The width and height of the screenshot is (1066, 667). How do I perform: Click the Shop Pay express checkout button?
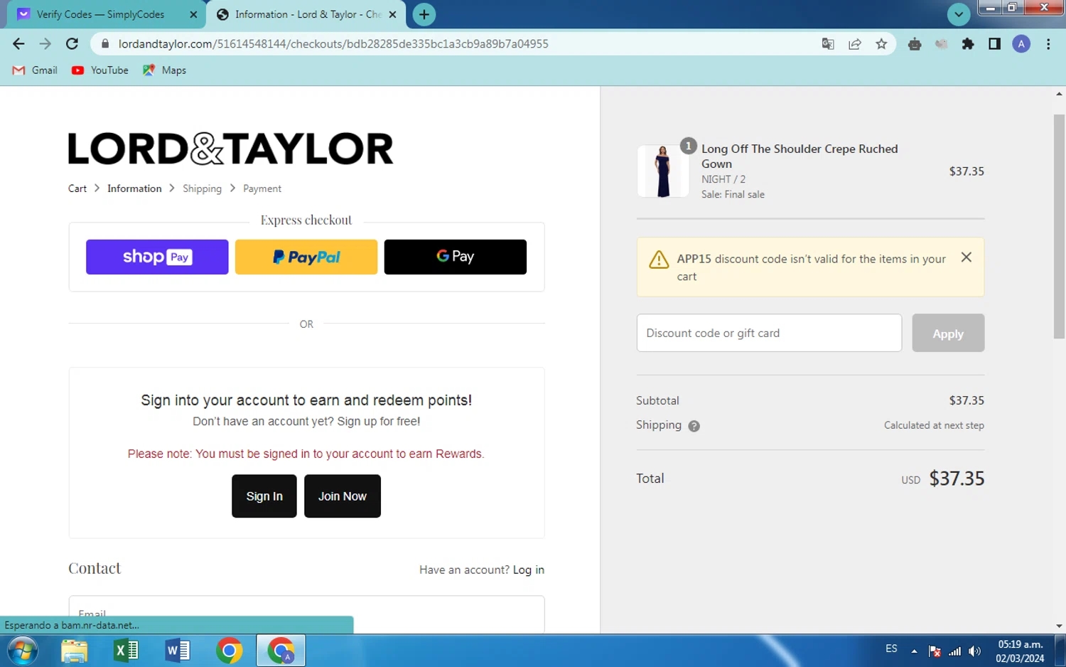(x=157, y=257)
